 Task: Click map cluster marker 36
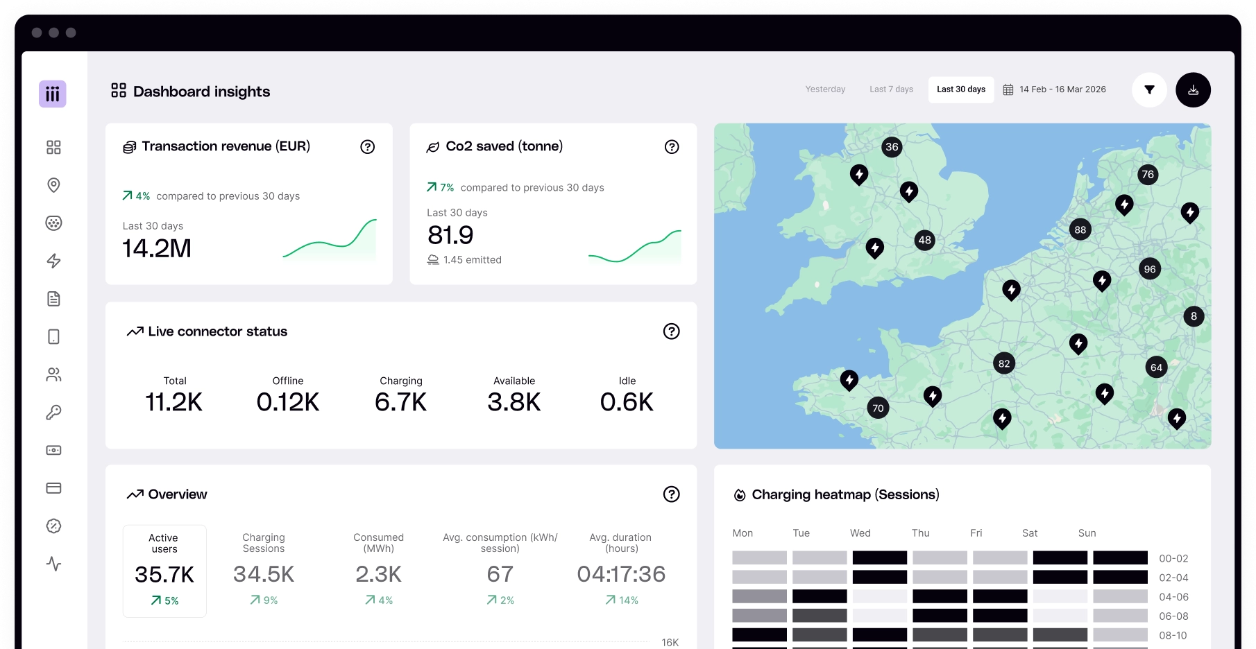892,146
